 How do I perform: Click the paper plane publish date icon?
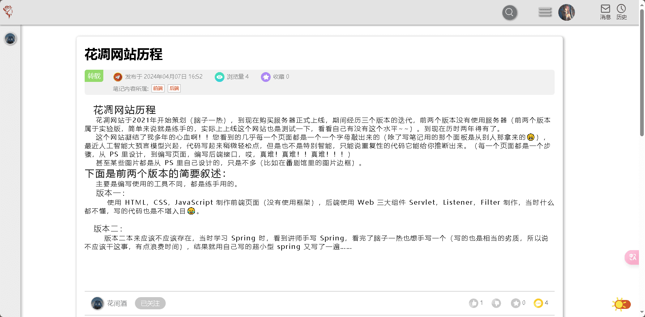coord(117,77)
